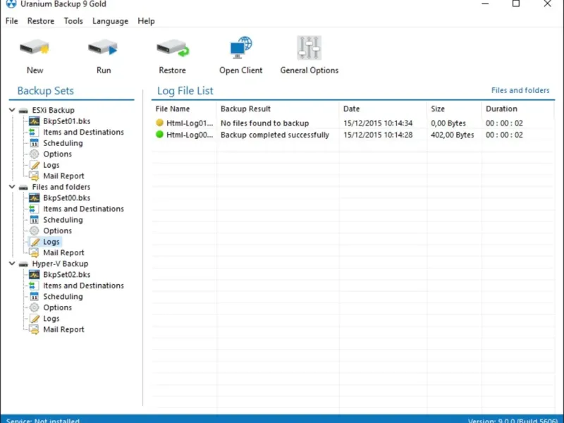The image size is (564, 423).
Task: Click Files and folders' Scheduling calendar icon
Action: 34,220
